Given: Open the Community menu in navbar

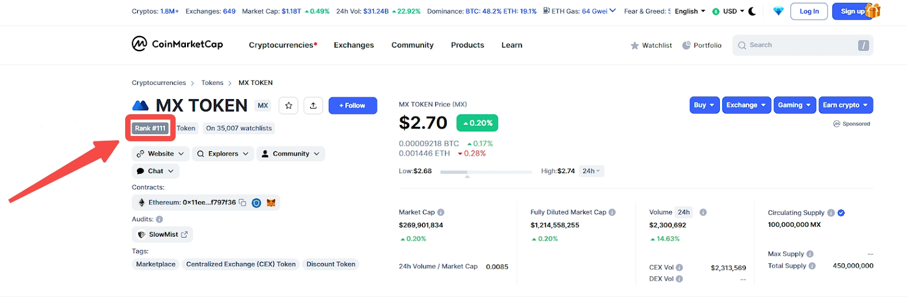Looking at the screenshot, I should [412, 45].
